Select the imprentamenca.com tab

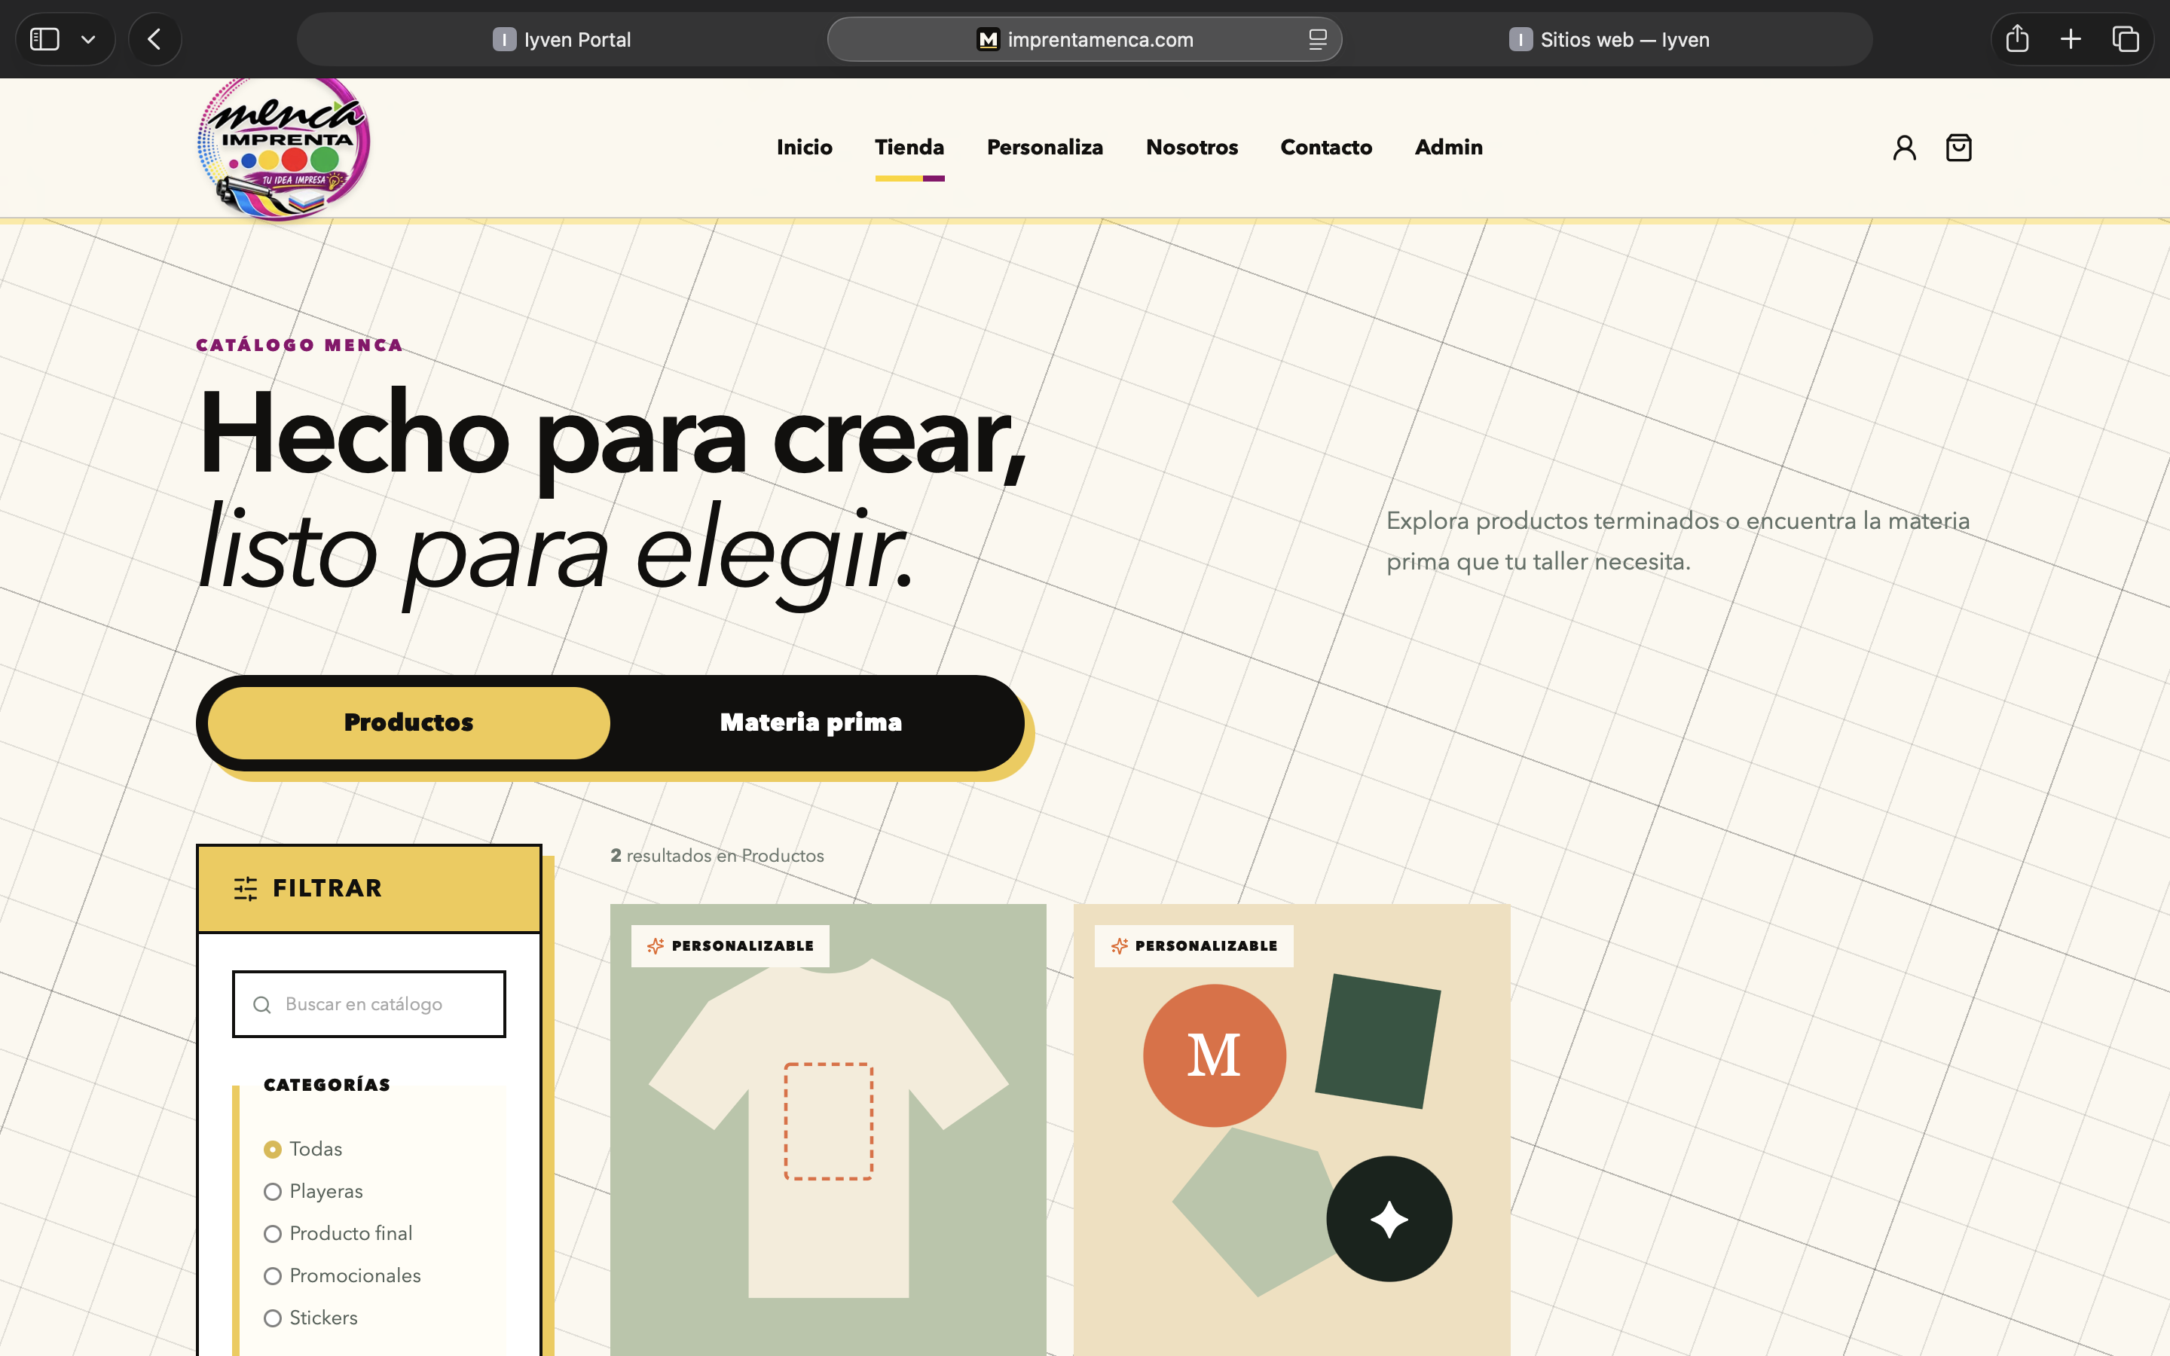(x=1084, y=39)
